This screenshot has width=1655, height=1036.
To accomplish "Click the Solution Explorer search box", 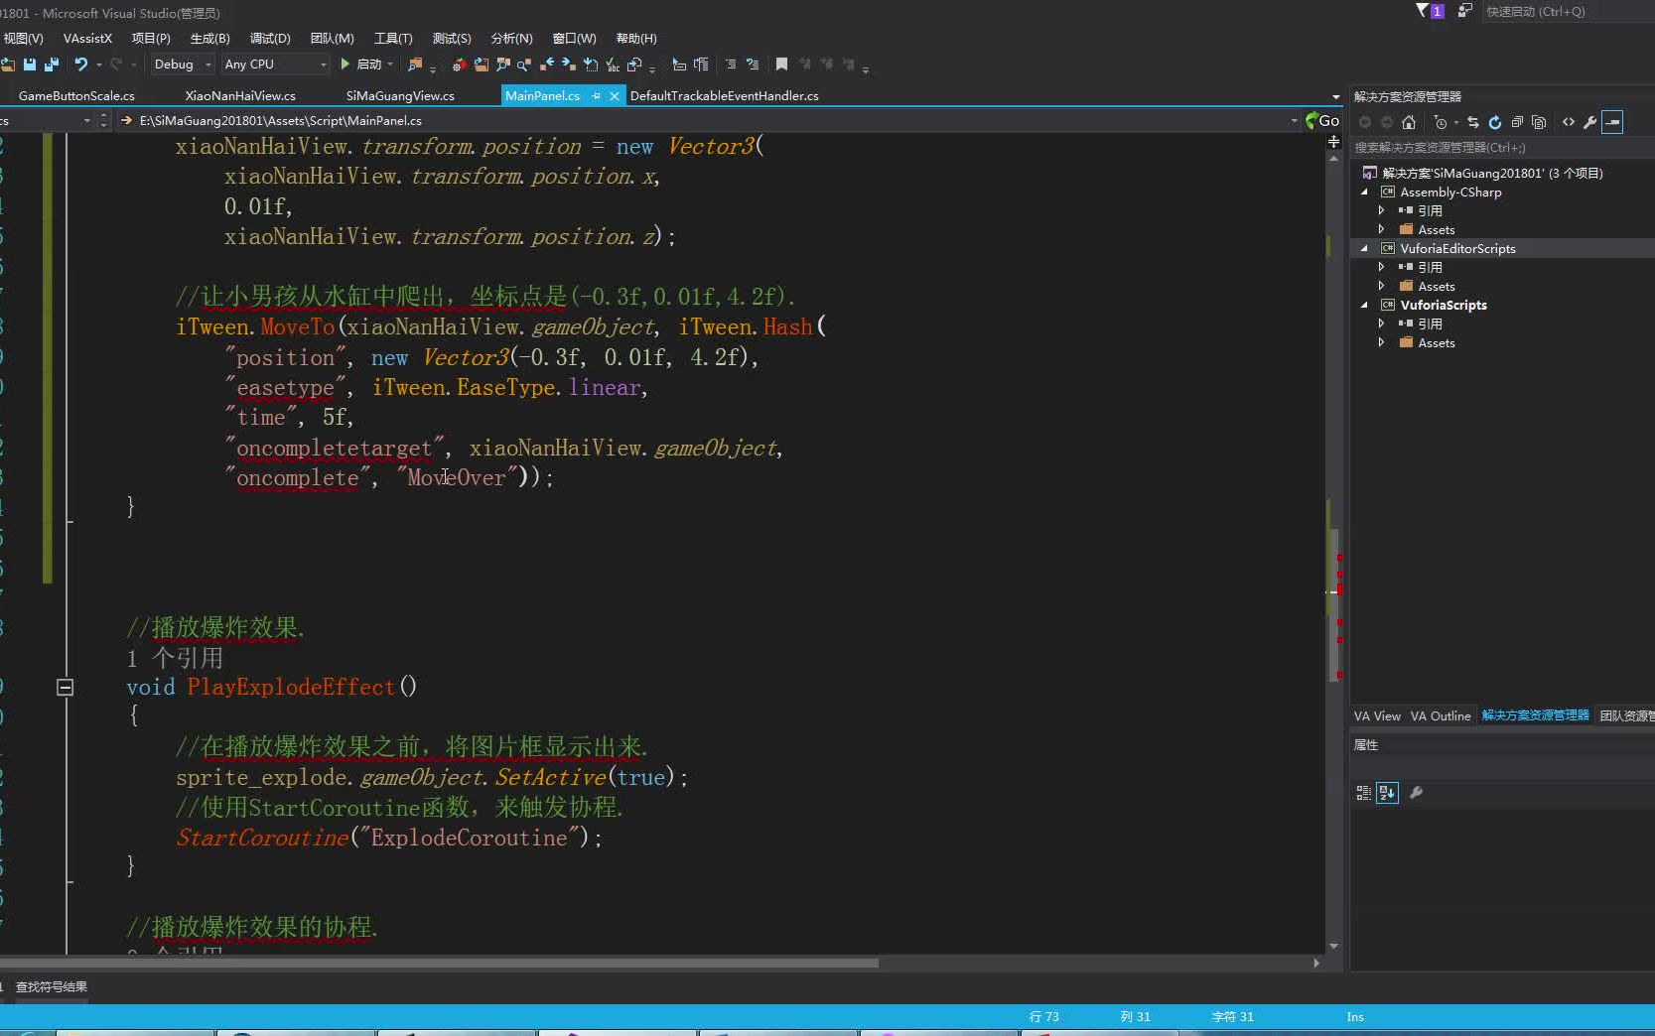I will pos(1501,148).
